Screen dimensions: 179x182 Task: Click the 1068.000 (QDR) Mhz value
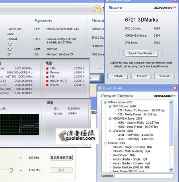[19, 72]
